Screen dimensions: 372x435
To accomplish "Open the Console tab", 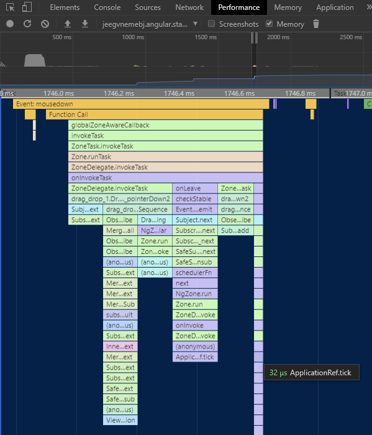I will coord(107,7).
